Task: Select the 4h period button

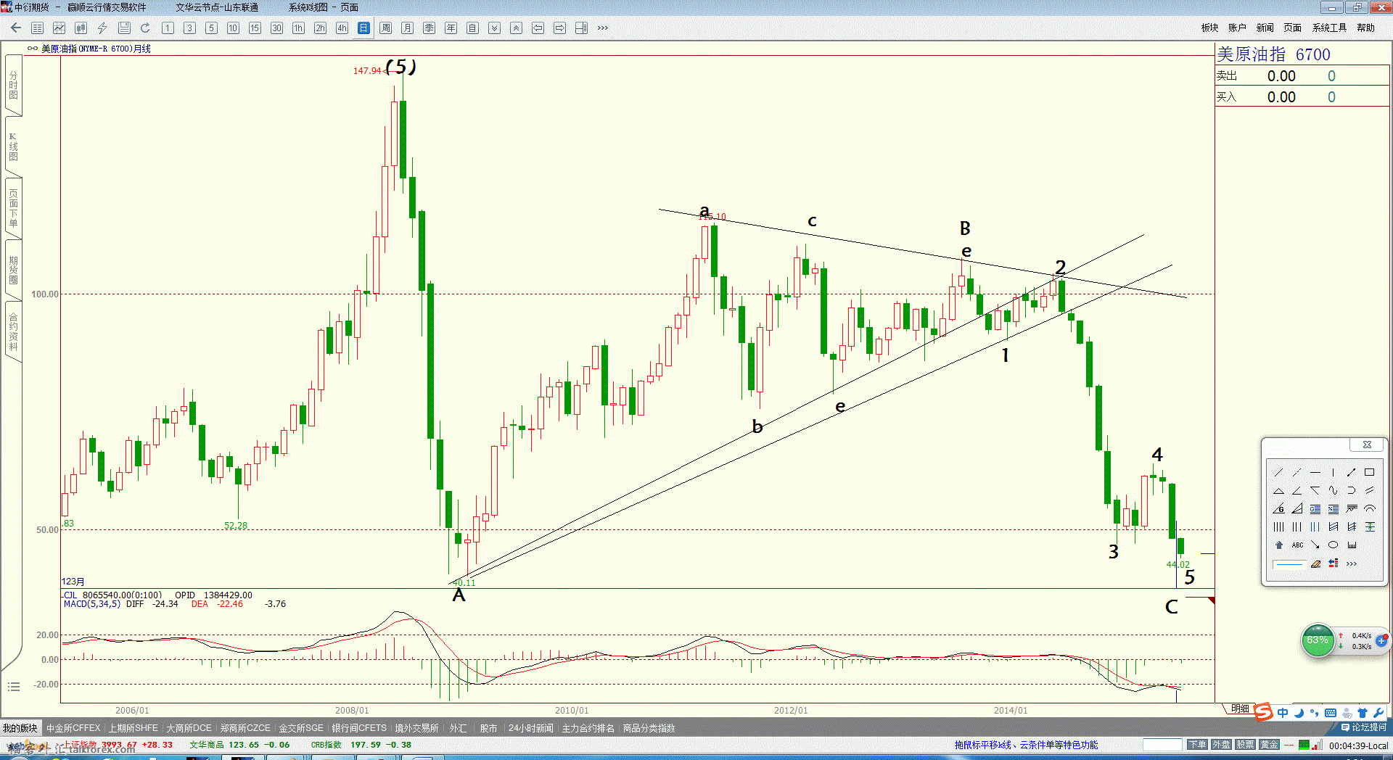Action: pos(342,28)
